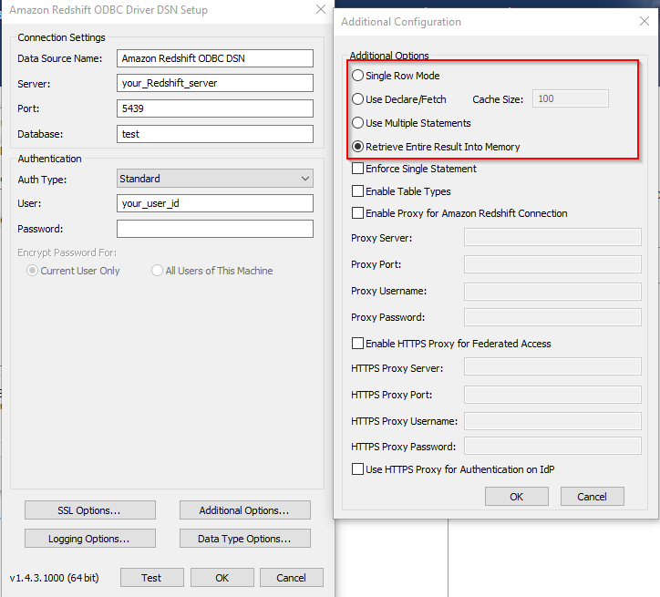The height and width of the screenshot is (597, 660).
Task: Cancel the DSN Setup dialog
Action: coord(292,577)
